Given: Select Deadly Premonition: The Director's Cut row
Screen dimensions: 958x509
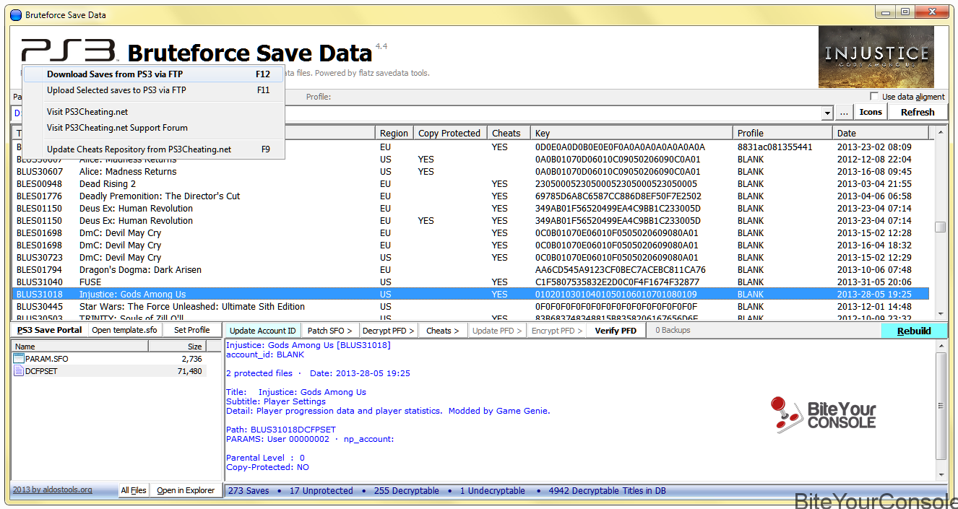Looking at the screenshot, I should coord(470,196).
